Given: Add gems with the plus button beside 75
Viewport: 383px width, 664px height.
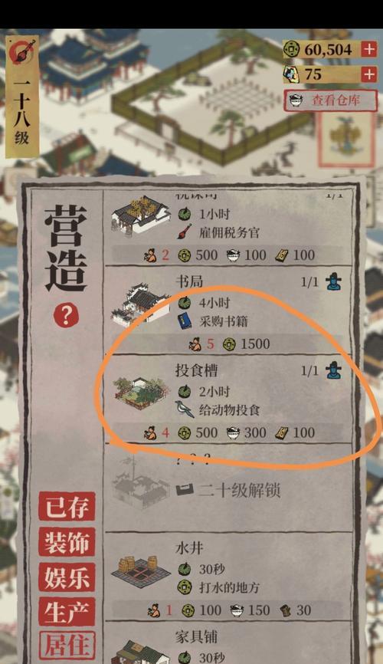Looking at the screenshot, I should click(x=369, y=74).
